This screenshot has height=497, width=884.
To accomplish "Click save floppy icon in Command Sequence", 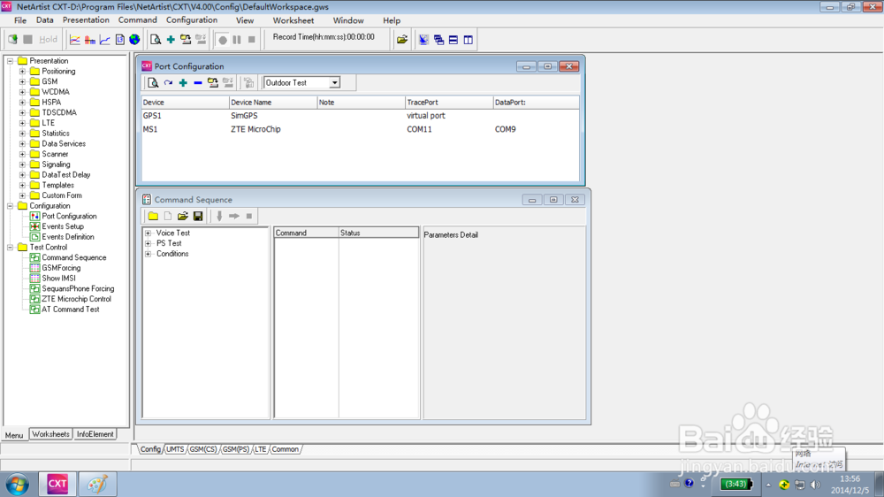I will point(198,216).
